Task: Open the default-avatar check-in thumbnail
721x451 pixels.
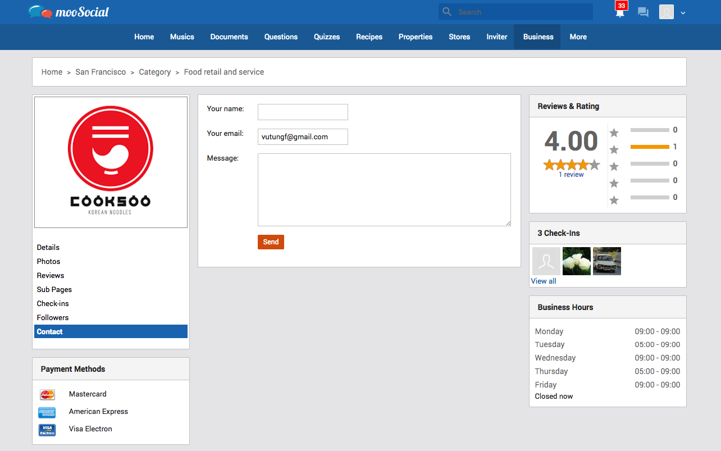Action: pyautogui.click(x=546, y=261)
